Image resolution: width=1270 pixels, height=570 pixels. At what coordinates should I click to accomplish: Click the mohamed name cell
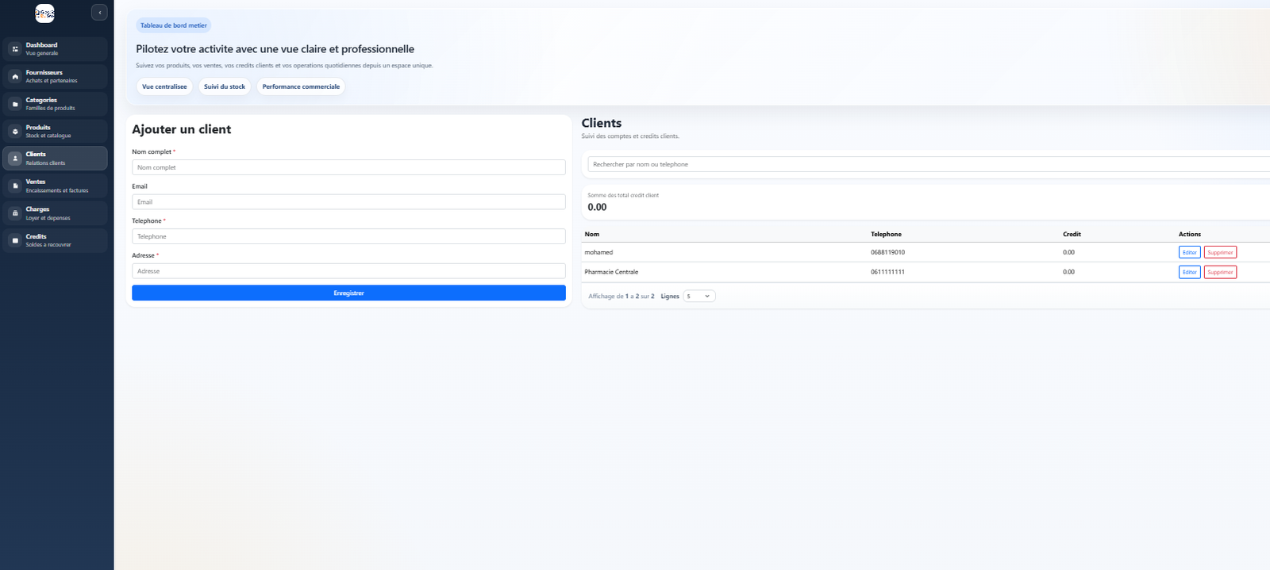pyautogui.click(x=598, y=252)
